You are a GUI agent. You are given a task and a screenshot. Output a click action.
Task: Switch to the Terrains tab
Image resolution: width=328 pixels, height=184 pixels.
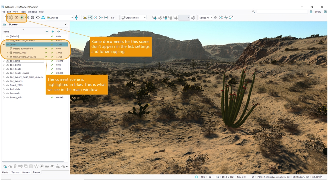(15, 172)
